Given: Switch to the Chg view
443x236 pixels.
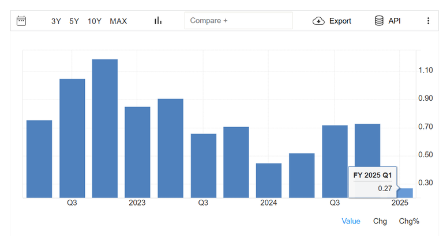Looking at the screenshot, I should pos(380,221).
